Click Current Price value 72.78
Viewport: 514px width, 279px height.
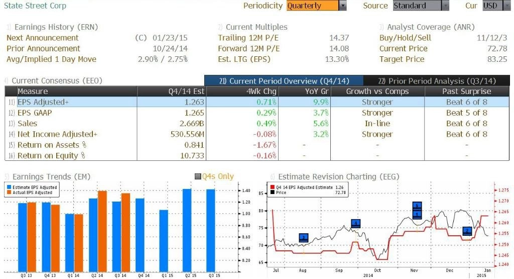[497, 49]
